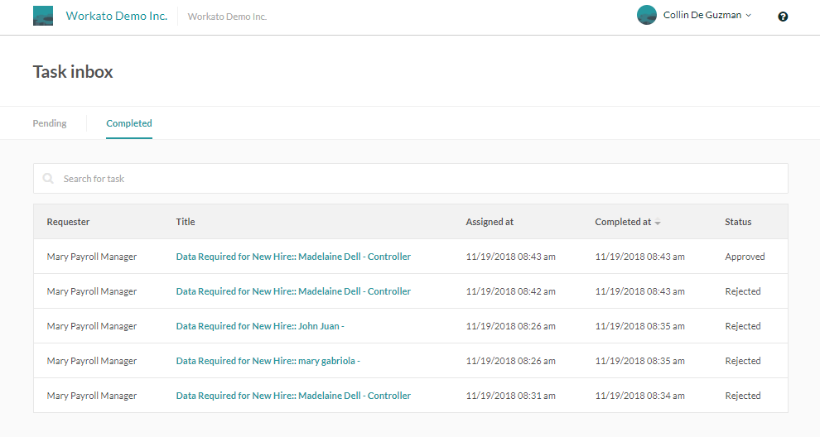Click the Workato Demo Inc. logo image

point(43,16)
